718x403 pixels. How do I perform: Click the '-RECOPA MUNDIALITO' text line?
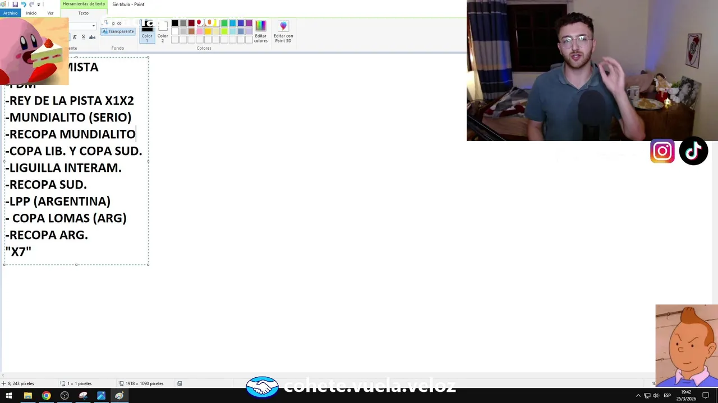pyautogui.click(x=70, y=134)
